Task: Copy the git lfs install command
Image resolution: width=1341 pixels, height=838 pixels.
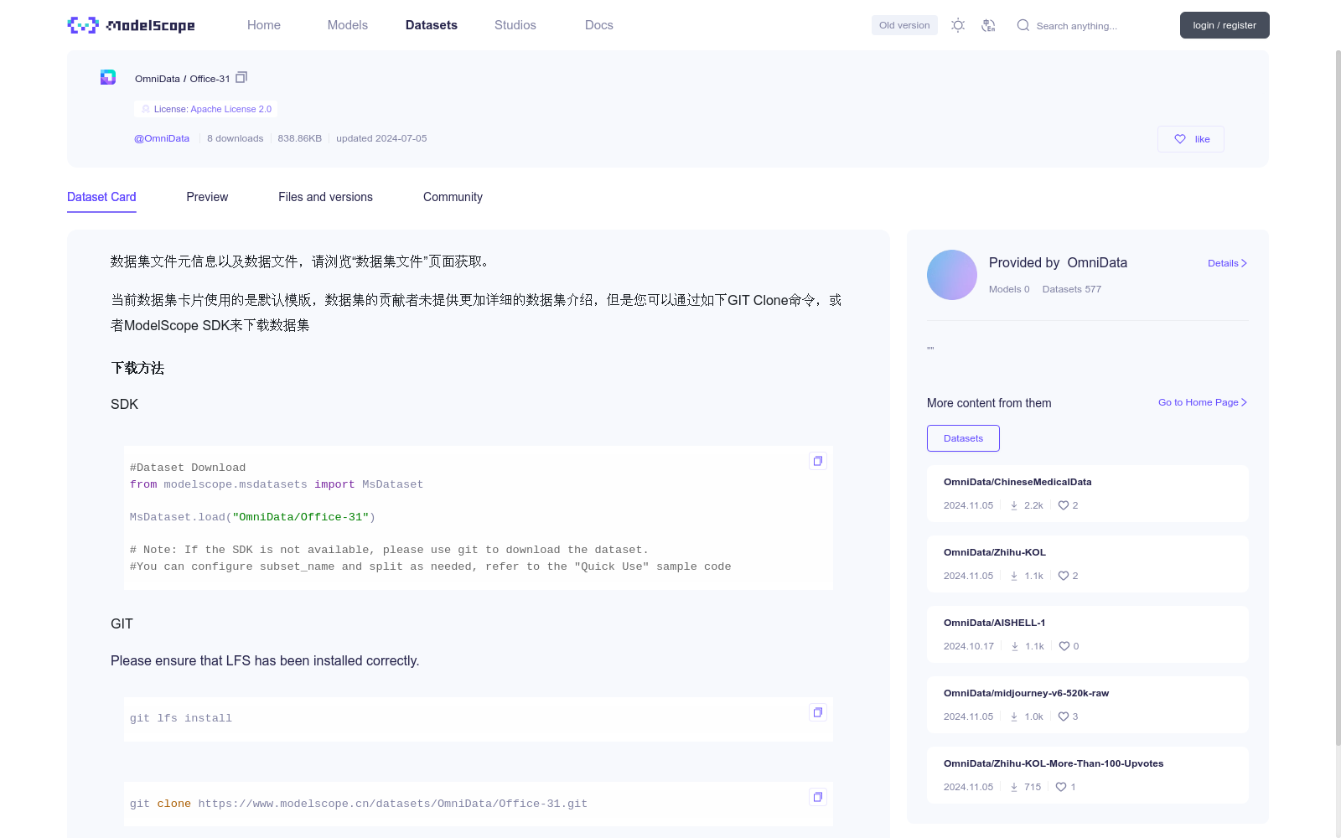Action: 817,711
